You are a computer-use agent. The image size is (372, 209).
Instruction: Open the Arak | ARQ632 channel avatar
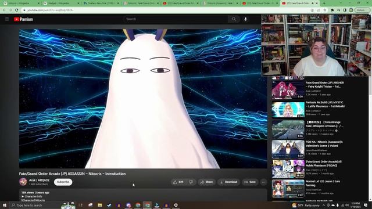(x=23, y=182)
